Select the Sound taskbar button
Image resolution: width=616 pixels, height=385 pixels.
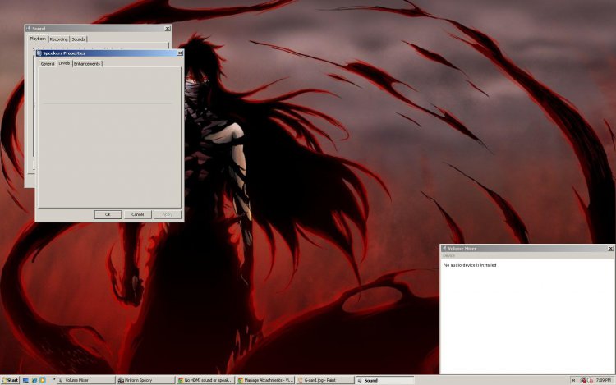(x=384, y=380)
